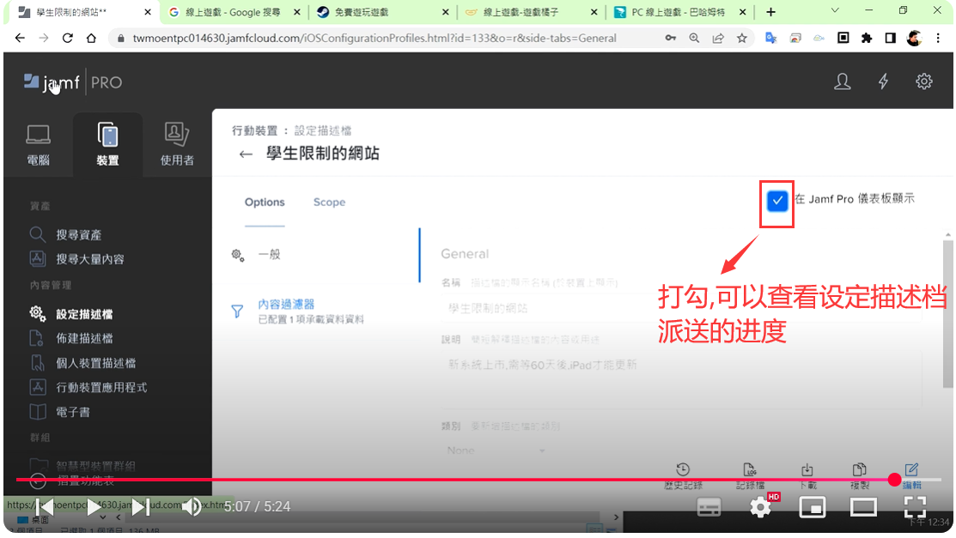This screenshot has width=956, height=538.
Task: Share this page icon
Action: tap(718, 38)
